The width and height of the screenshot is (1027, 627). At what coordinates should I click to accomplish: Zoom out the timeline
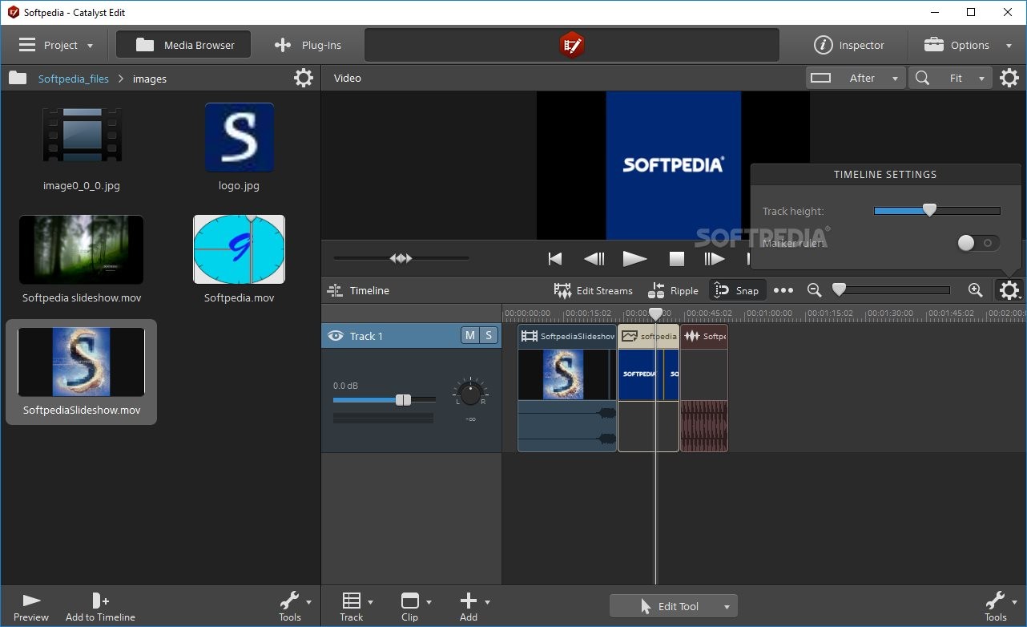(814, 290)
